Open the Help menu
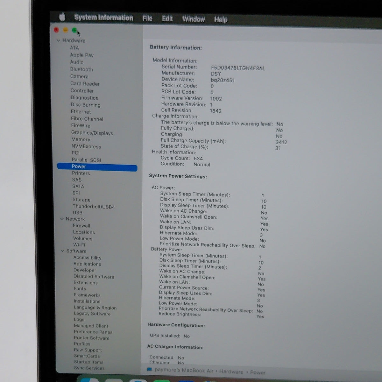The width and height of the screenshot is (382, 382). (x=221, y=20)
